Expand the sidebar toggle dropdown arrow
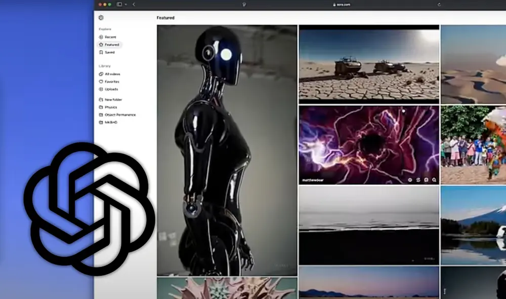 coord(125,4)
